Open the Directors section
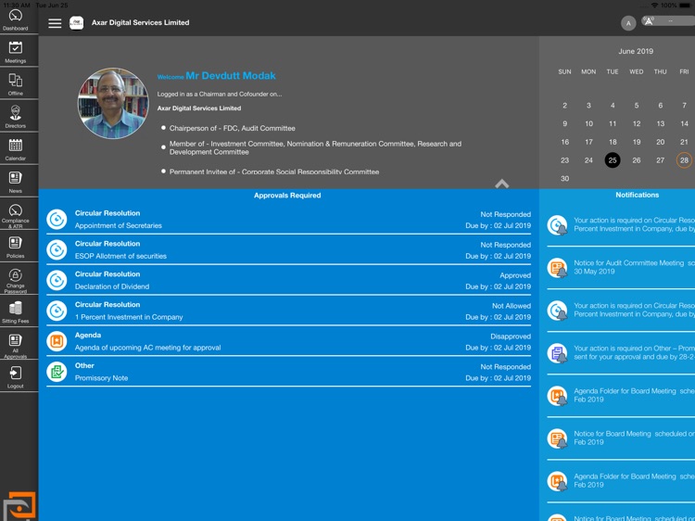This screenshot has width=695, height=521. [x=16, y=117]
